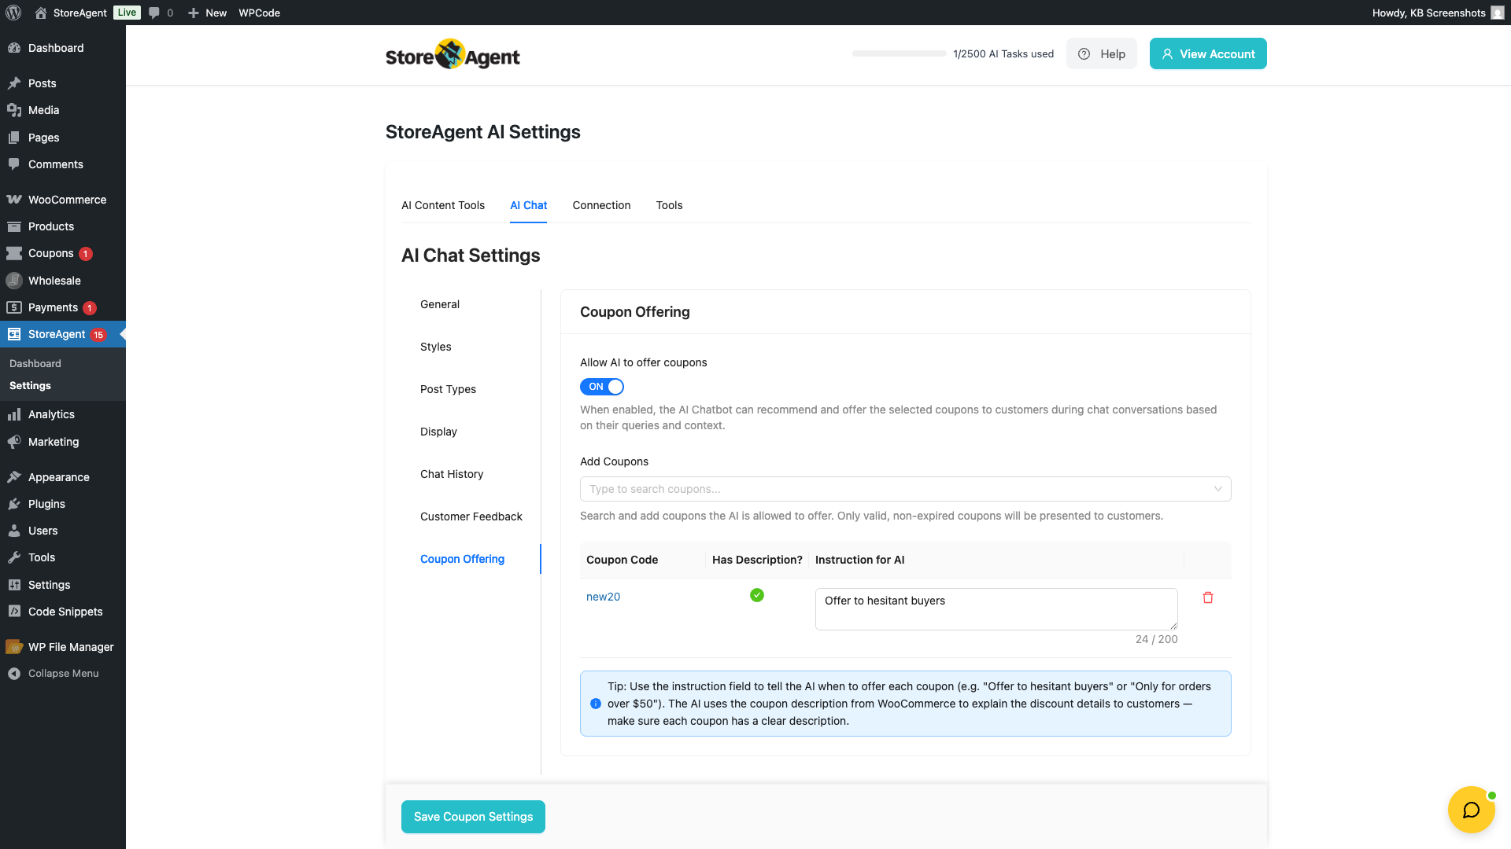Viewport: 1511px width, 849px height.
Task: Click the View Account button
Action: point(1208,53)
